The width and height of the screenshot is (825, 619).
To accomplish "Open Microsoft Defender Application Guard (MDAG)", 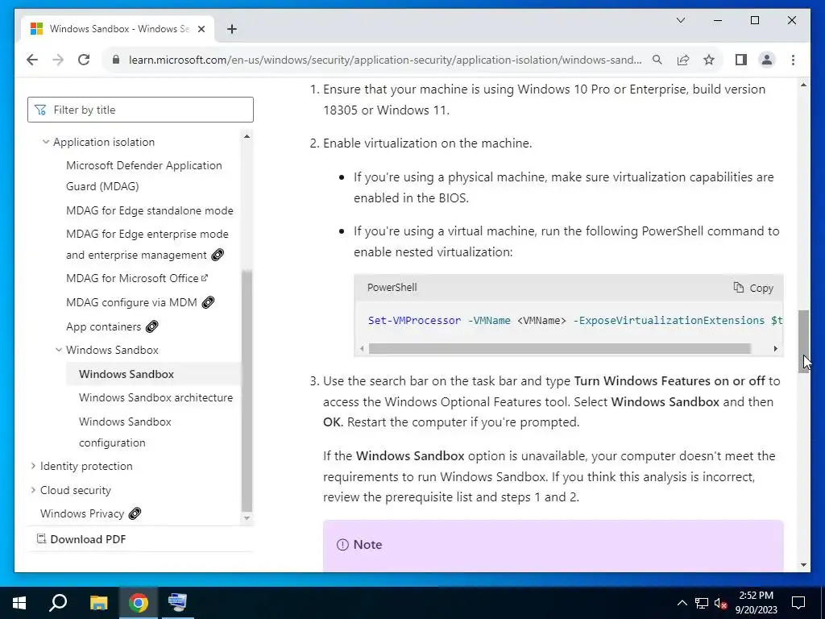I will click(143, 176).
